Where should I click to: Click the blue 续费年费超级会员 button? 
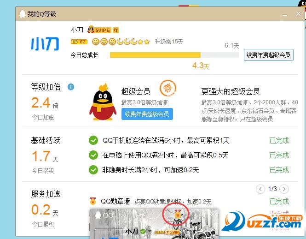pos(147,114)
